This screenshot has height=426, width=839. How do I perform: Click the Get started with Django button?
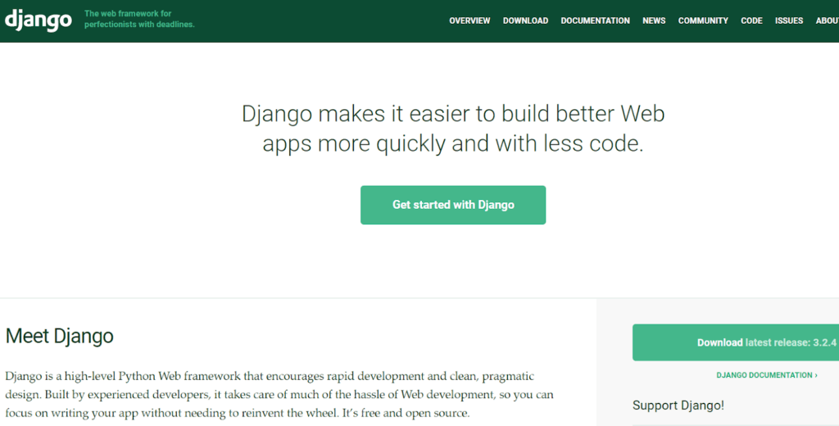click(x=453, y=205)
